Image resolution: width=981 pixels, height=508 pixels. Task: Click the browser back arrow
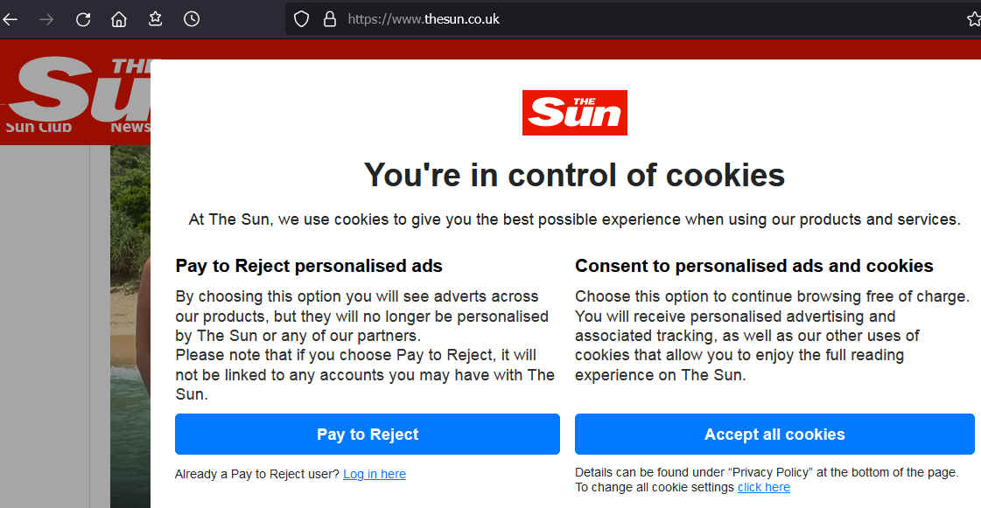11,19
